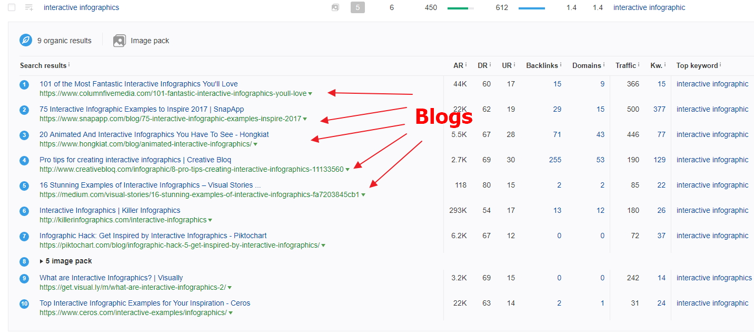Switch to the 9 organic results tab
This screenshot has width=754, height=333.
(64, 41)
